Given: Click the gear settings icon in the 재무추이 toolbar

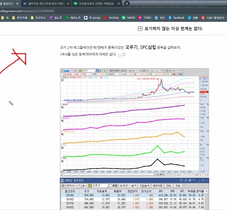Looking at the screenshot, I should (63, 185).
